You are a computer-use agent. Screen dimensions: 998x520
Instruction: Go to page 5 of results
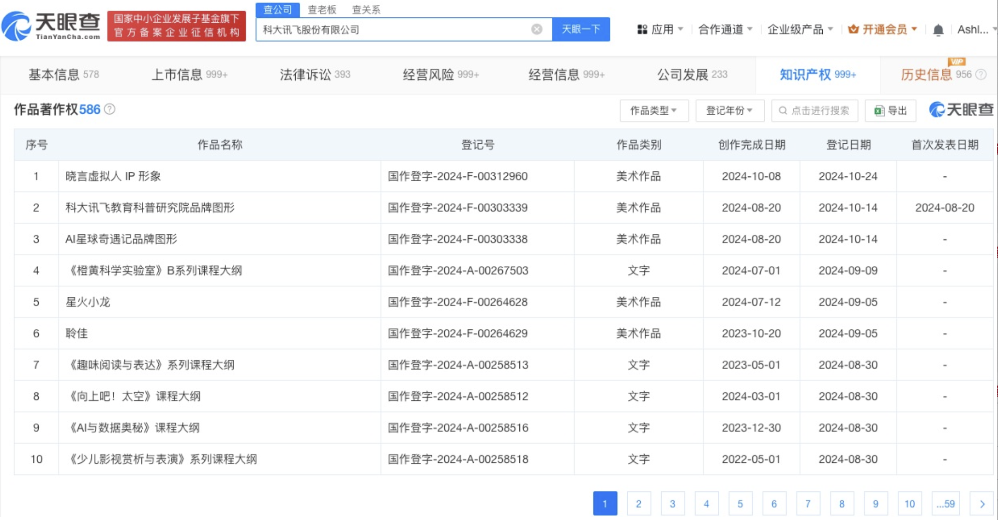point(740,504)
